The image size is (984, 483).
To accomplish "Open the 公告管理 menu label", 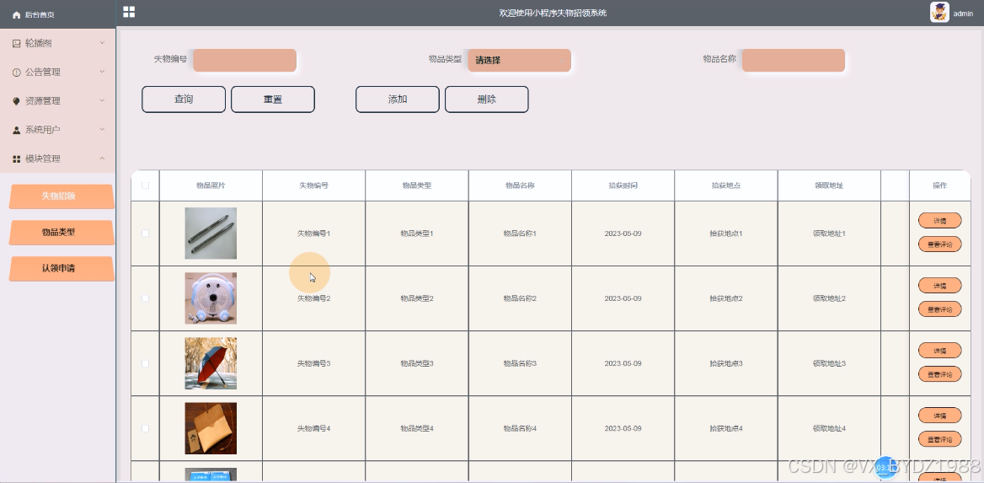I will [43, 72].
